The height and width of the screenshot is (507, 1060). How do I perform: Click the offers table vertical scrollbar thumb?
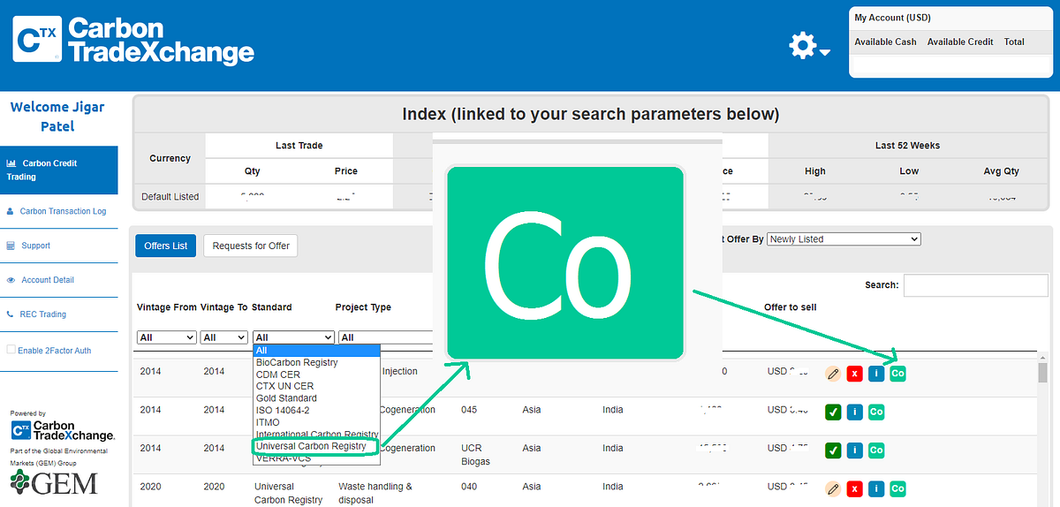[x=1042, y=373]
